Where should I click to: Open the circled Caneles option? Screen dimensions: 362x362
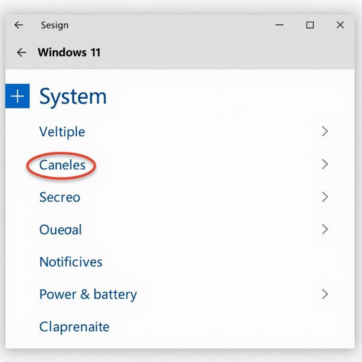(x=62, y=165)
